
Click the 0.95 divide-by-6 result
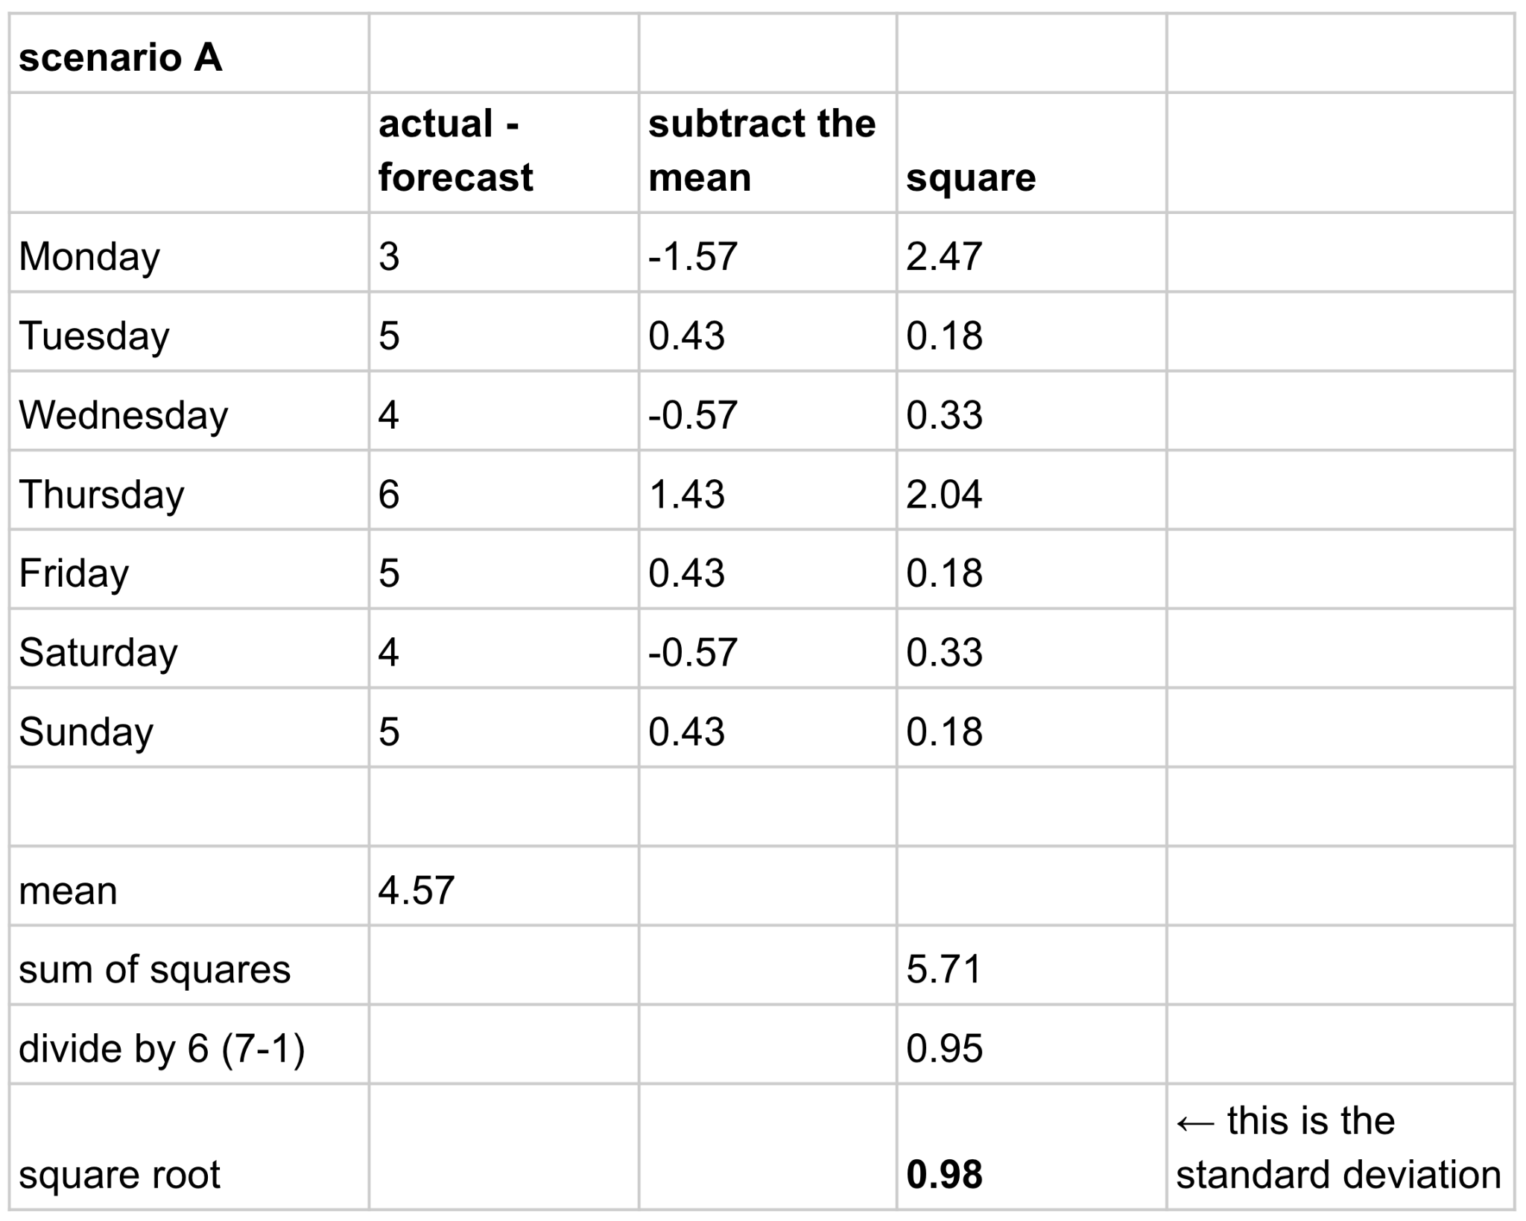[x=944, y=1047]
